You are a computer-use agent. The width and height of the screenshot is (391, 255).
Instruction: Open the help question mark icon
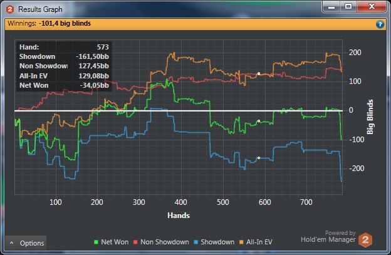(380, 24)
